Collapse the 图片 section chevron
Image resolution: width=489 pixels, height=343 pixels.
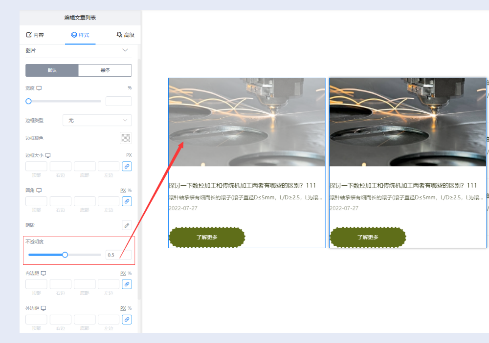pyautogui.click(x=125, y=50)
